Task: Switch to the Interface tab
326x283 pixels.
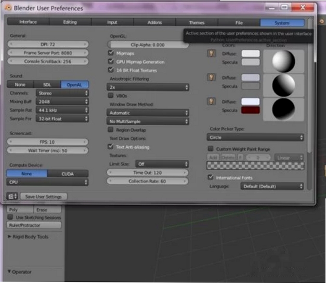Action: point(28,22)
